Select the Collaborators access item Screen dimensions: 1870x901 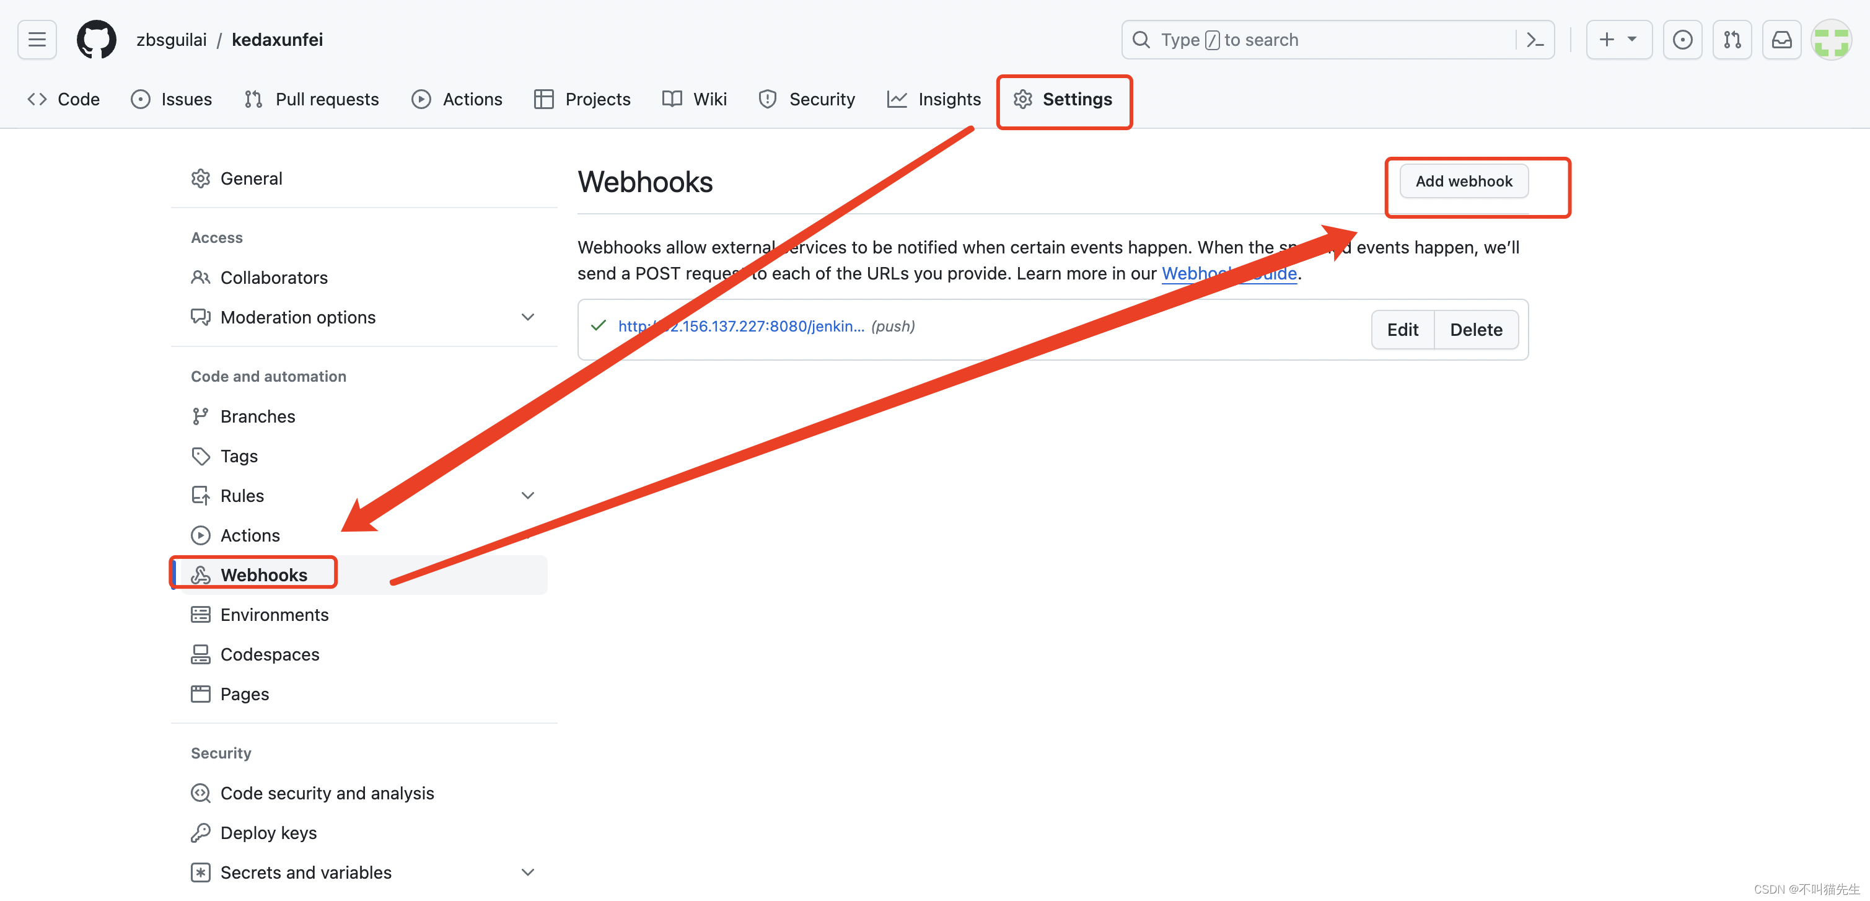(x=273, y=277)
